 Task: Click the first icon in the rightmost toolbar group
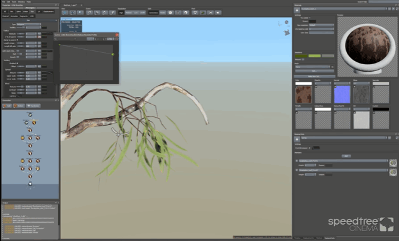tap(195, 13)
